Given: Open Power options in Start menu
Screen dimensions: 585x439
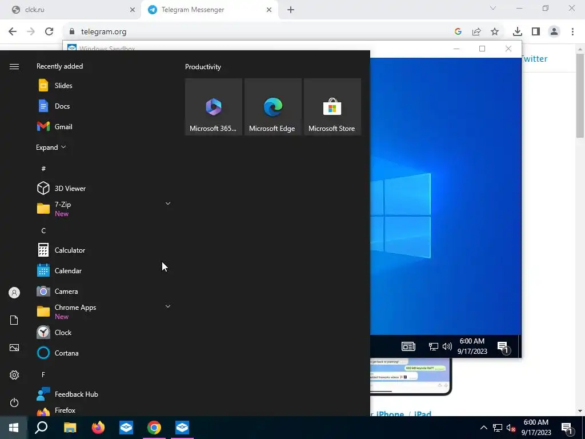Looking at the screenshot, I should point(14,402).
